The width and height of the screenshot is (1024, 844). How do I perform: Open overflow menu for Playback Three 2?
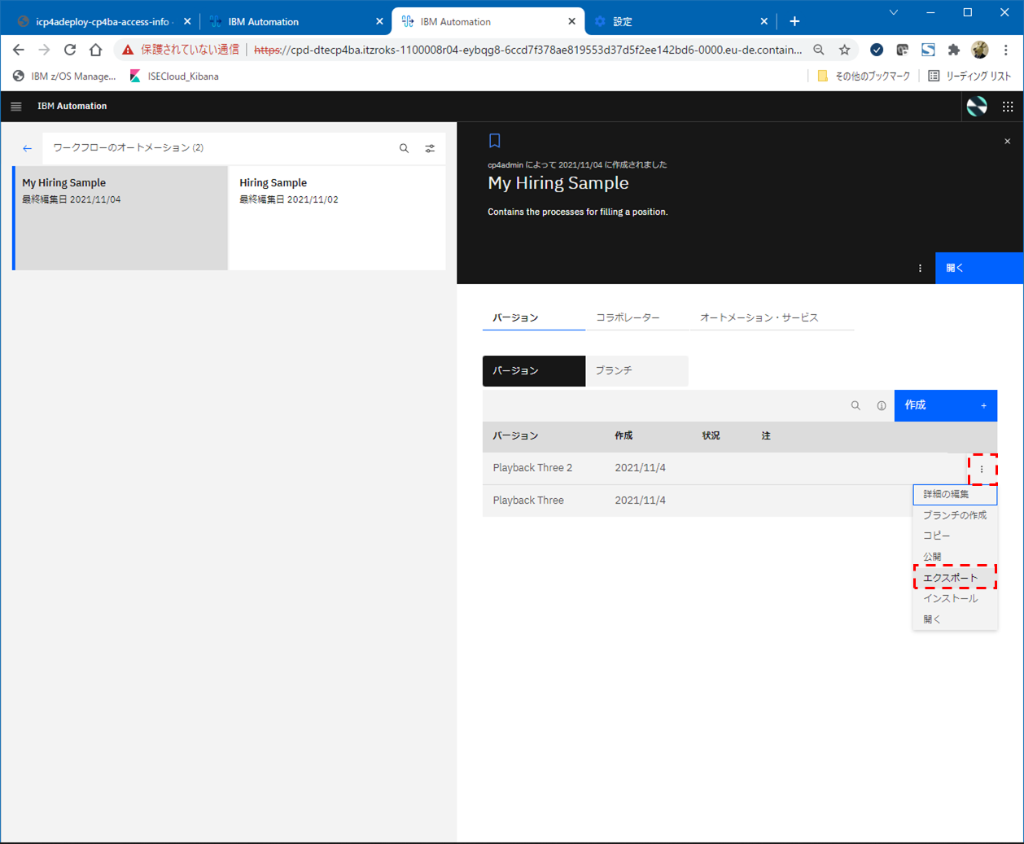click(982, 469)
